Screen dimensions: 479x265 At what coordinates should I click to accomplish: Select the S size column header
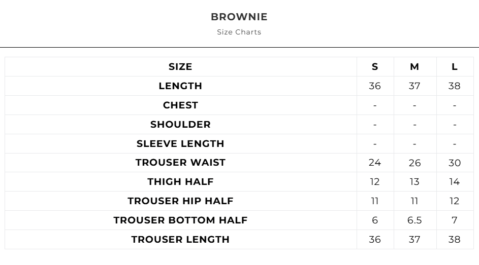[x=375, y=67]
